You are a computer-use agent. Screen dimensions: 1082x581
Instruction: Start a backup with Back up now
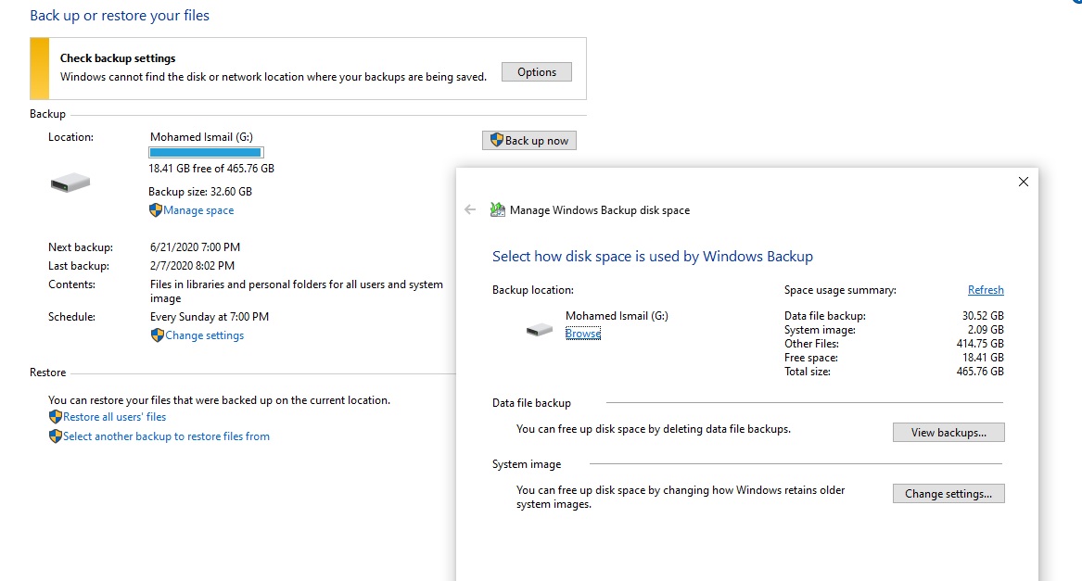529,141
